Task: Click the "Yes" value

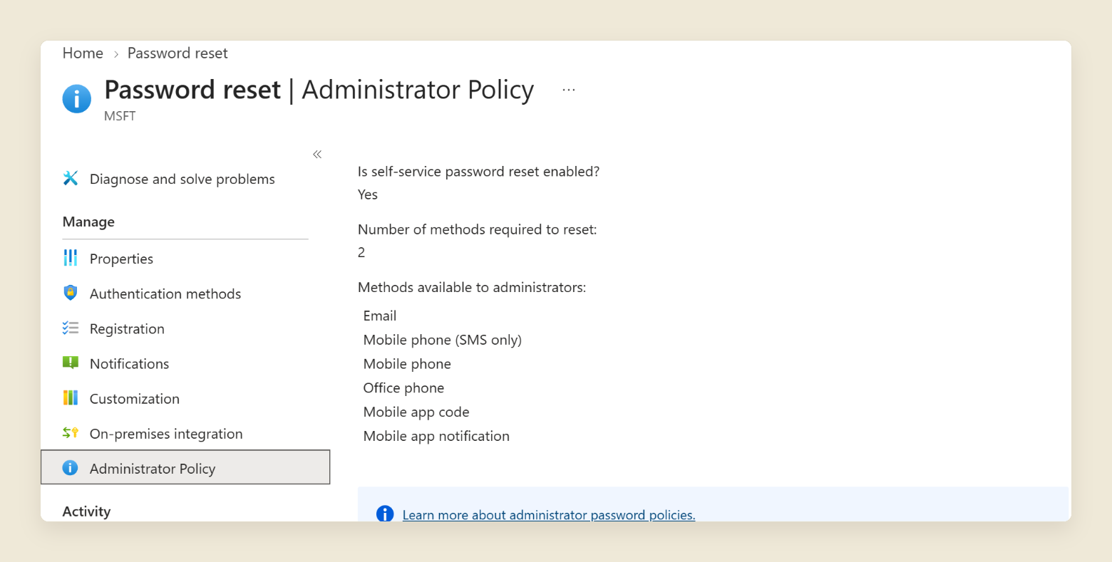Action: (x=368, y=194)
